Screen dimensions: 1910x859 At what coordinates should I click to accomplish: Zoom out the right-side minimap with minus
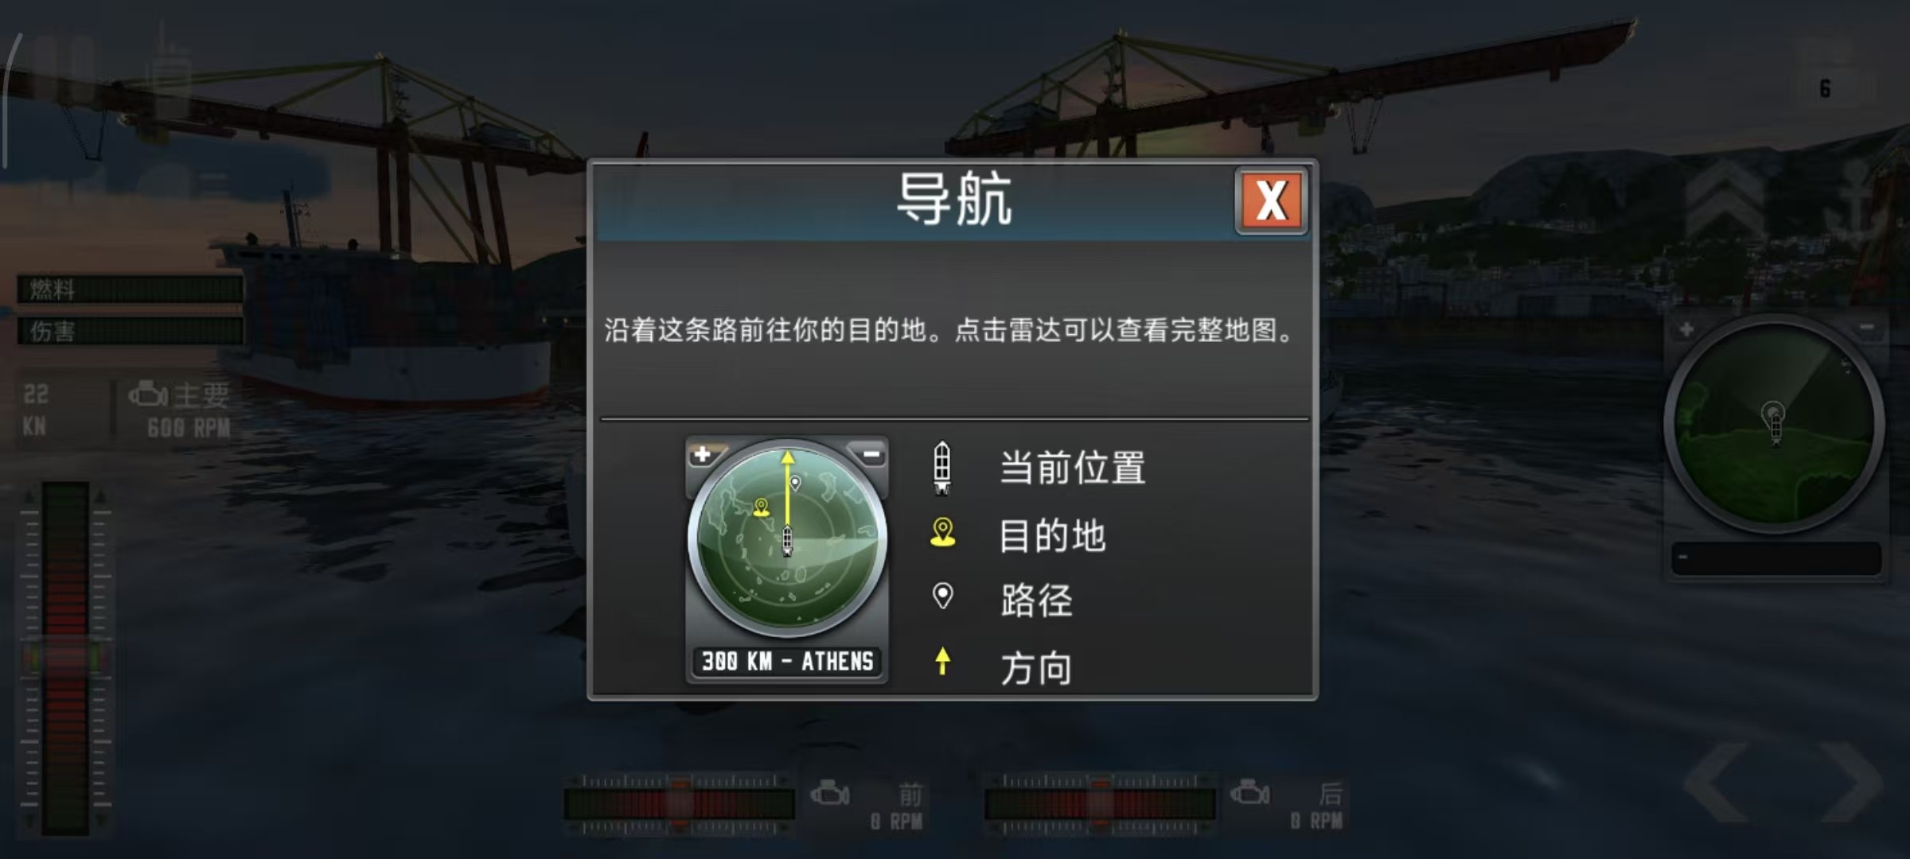pos(1867,328)
